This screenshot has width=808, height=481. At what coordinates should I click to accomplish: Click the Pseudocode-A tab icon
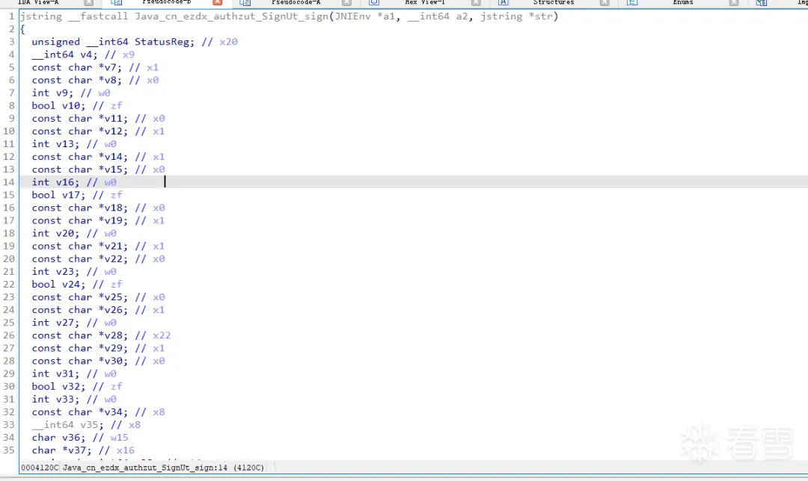tap(245, 2)
